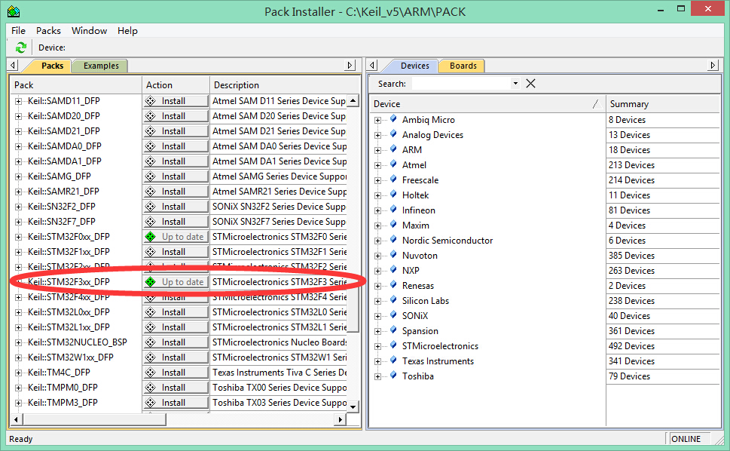Open the File menu
The height and width of the screenshot is (451, 730).
18,31
